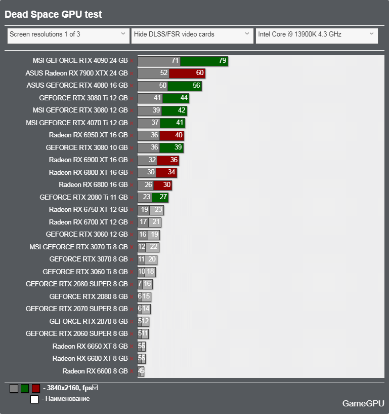This screenshot has width=389, height=414.
Task: Click the x beside GEFORCE RTX 2080 8 GB
Action: click(x=132, y=297)
